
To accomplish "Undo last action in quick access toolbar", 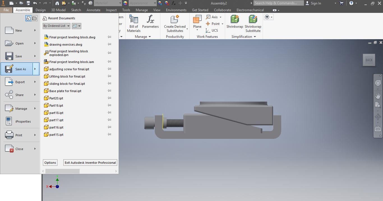I will 35,3.
